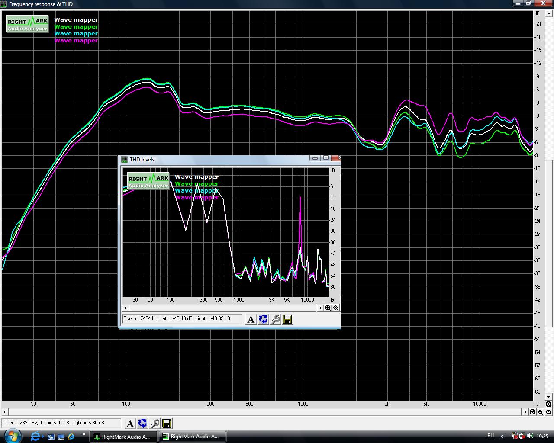Restore down the Frequency response main window
Image resolution: width=554 pixels, height=443 pixels.
(528, 3)
